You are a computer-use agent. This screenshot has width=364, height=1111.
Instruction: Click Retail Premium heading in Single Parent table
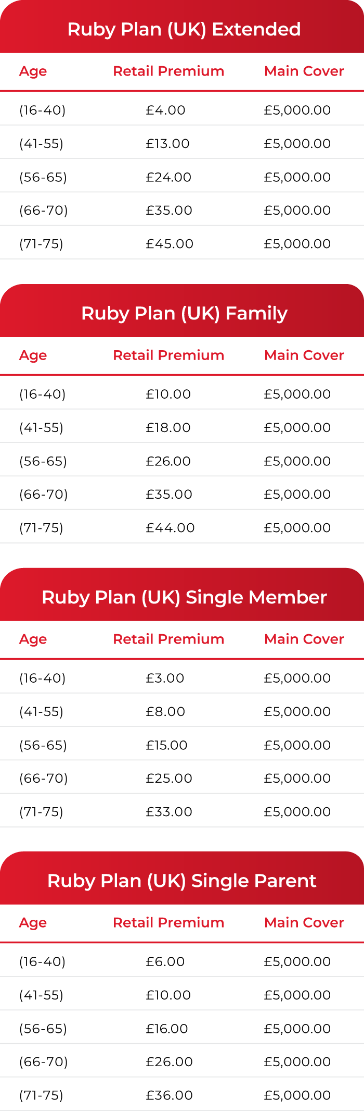[x=168, y=923]
